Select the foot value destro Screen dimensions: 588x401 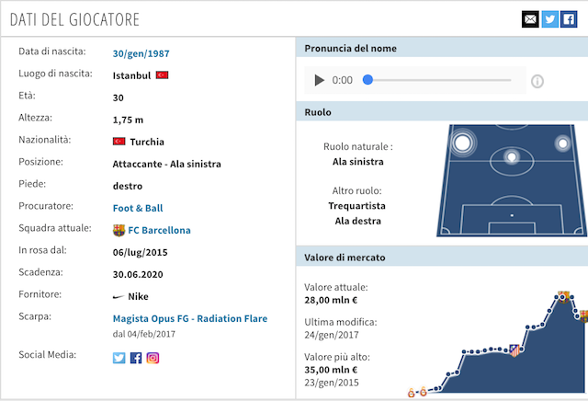128,186
